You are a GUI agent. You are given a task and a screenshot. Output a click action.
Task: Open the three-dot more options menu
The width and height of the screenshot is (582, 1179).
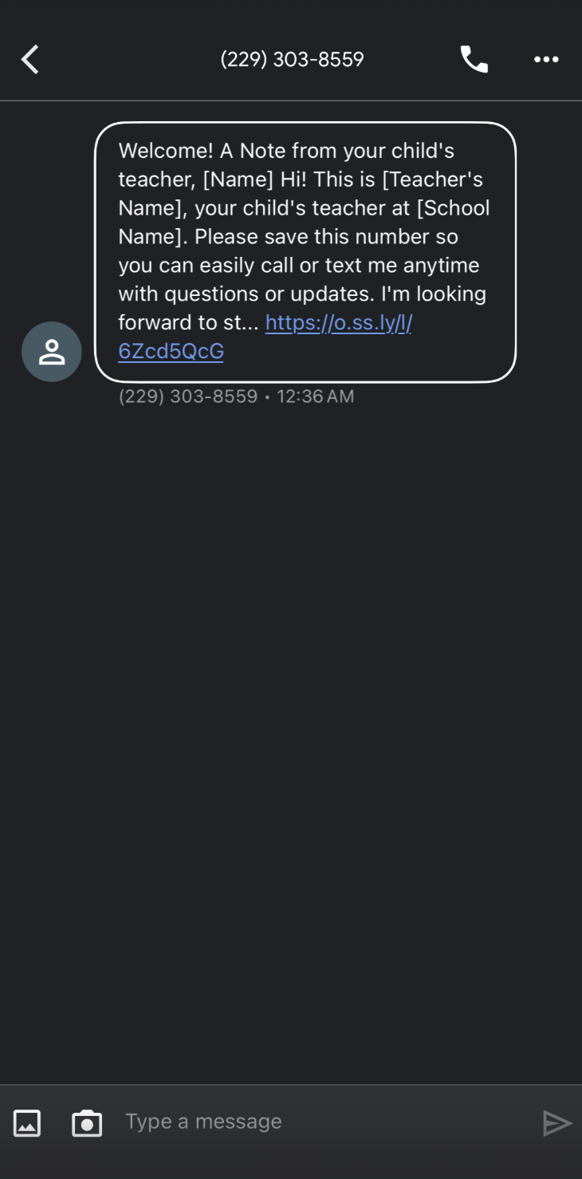[546, 60]
